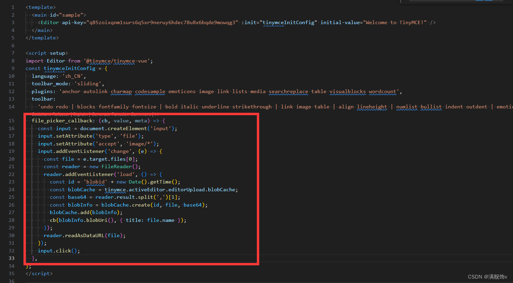
Task: Click line number 29 in the gutter
Action: [x=12, y=228]
